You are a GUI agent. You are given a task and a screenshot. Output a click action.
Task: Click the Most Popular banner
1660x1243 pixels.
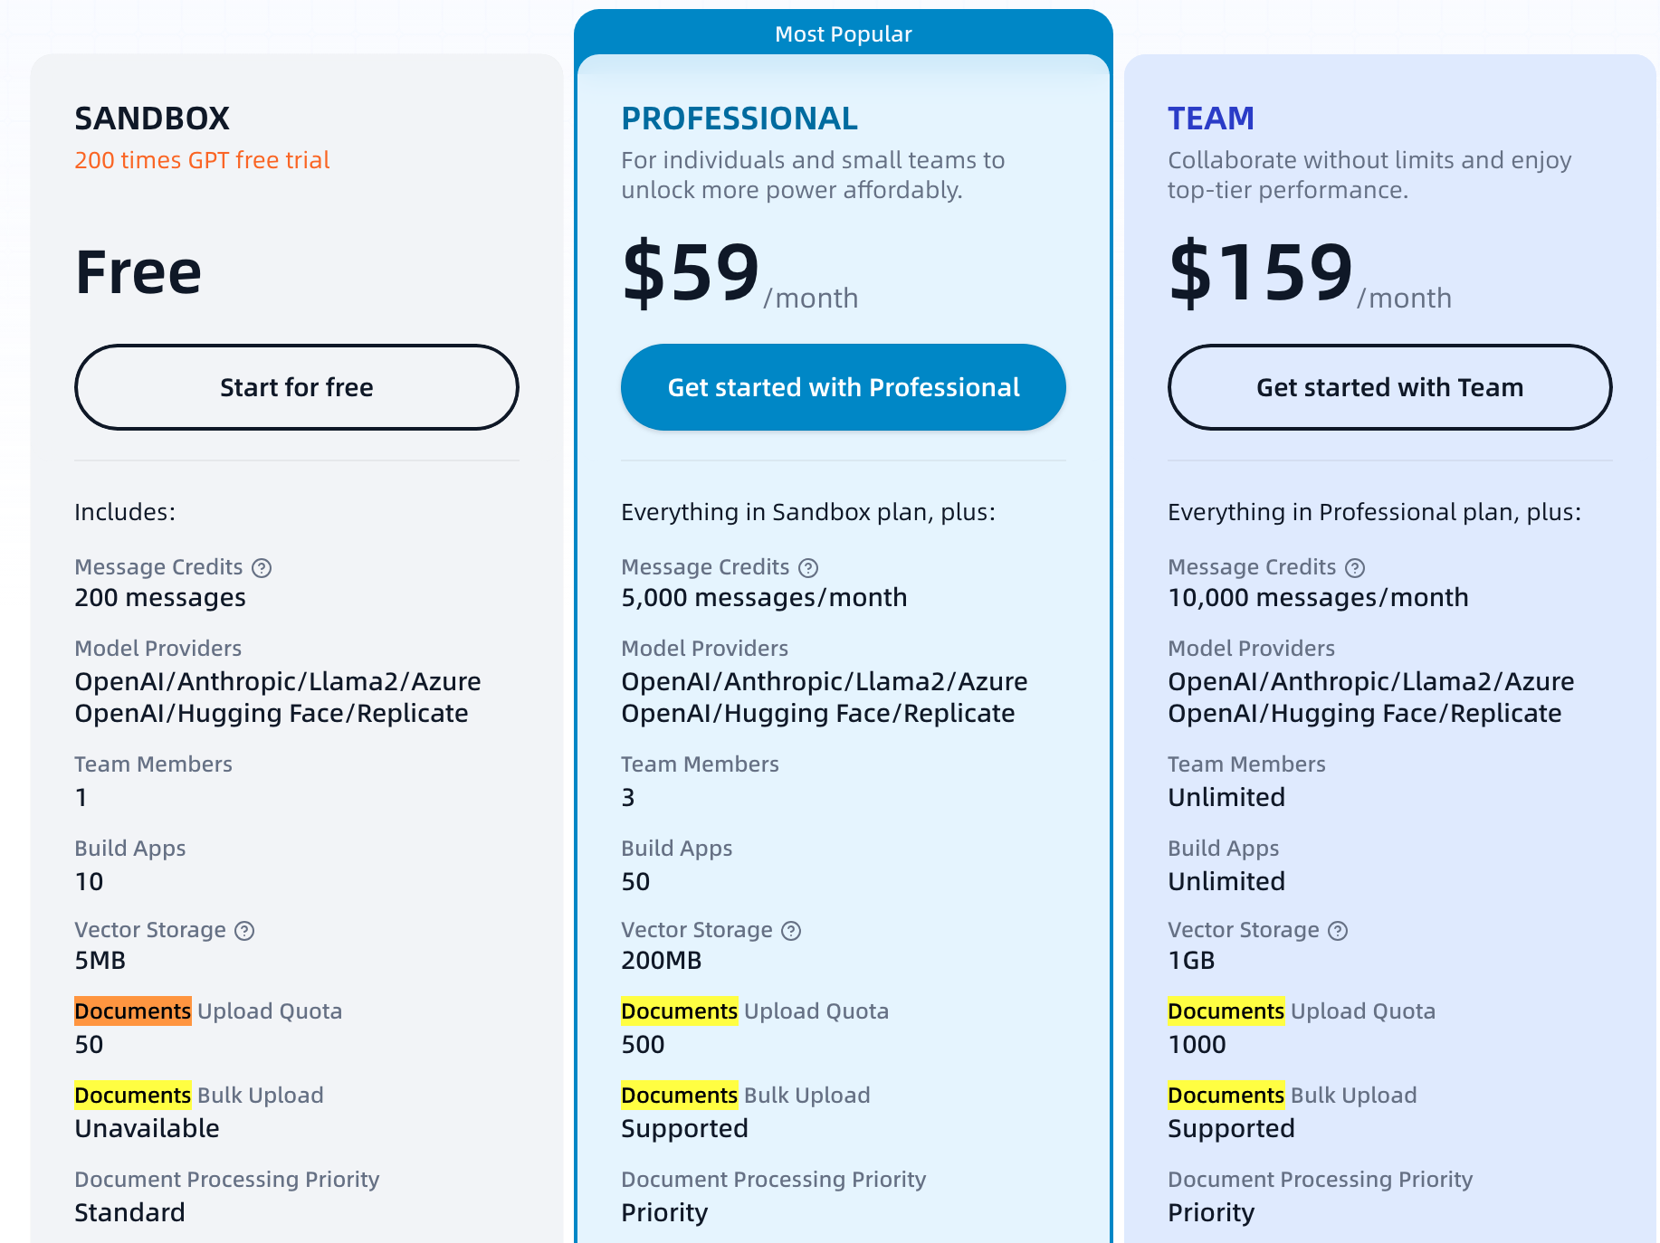(x=844, y=33)
